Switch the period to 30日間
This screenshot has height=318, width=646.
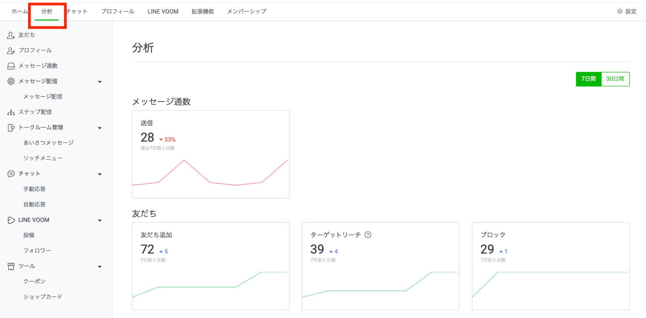coord(615,79)
